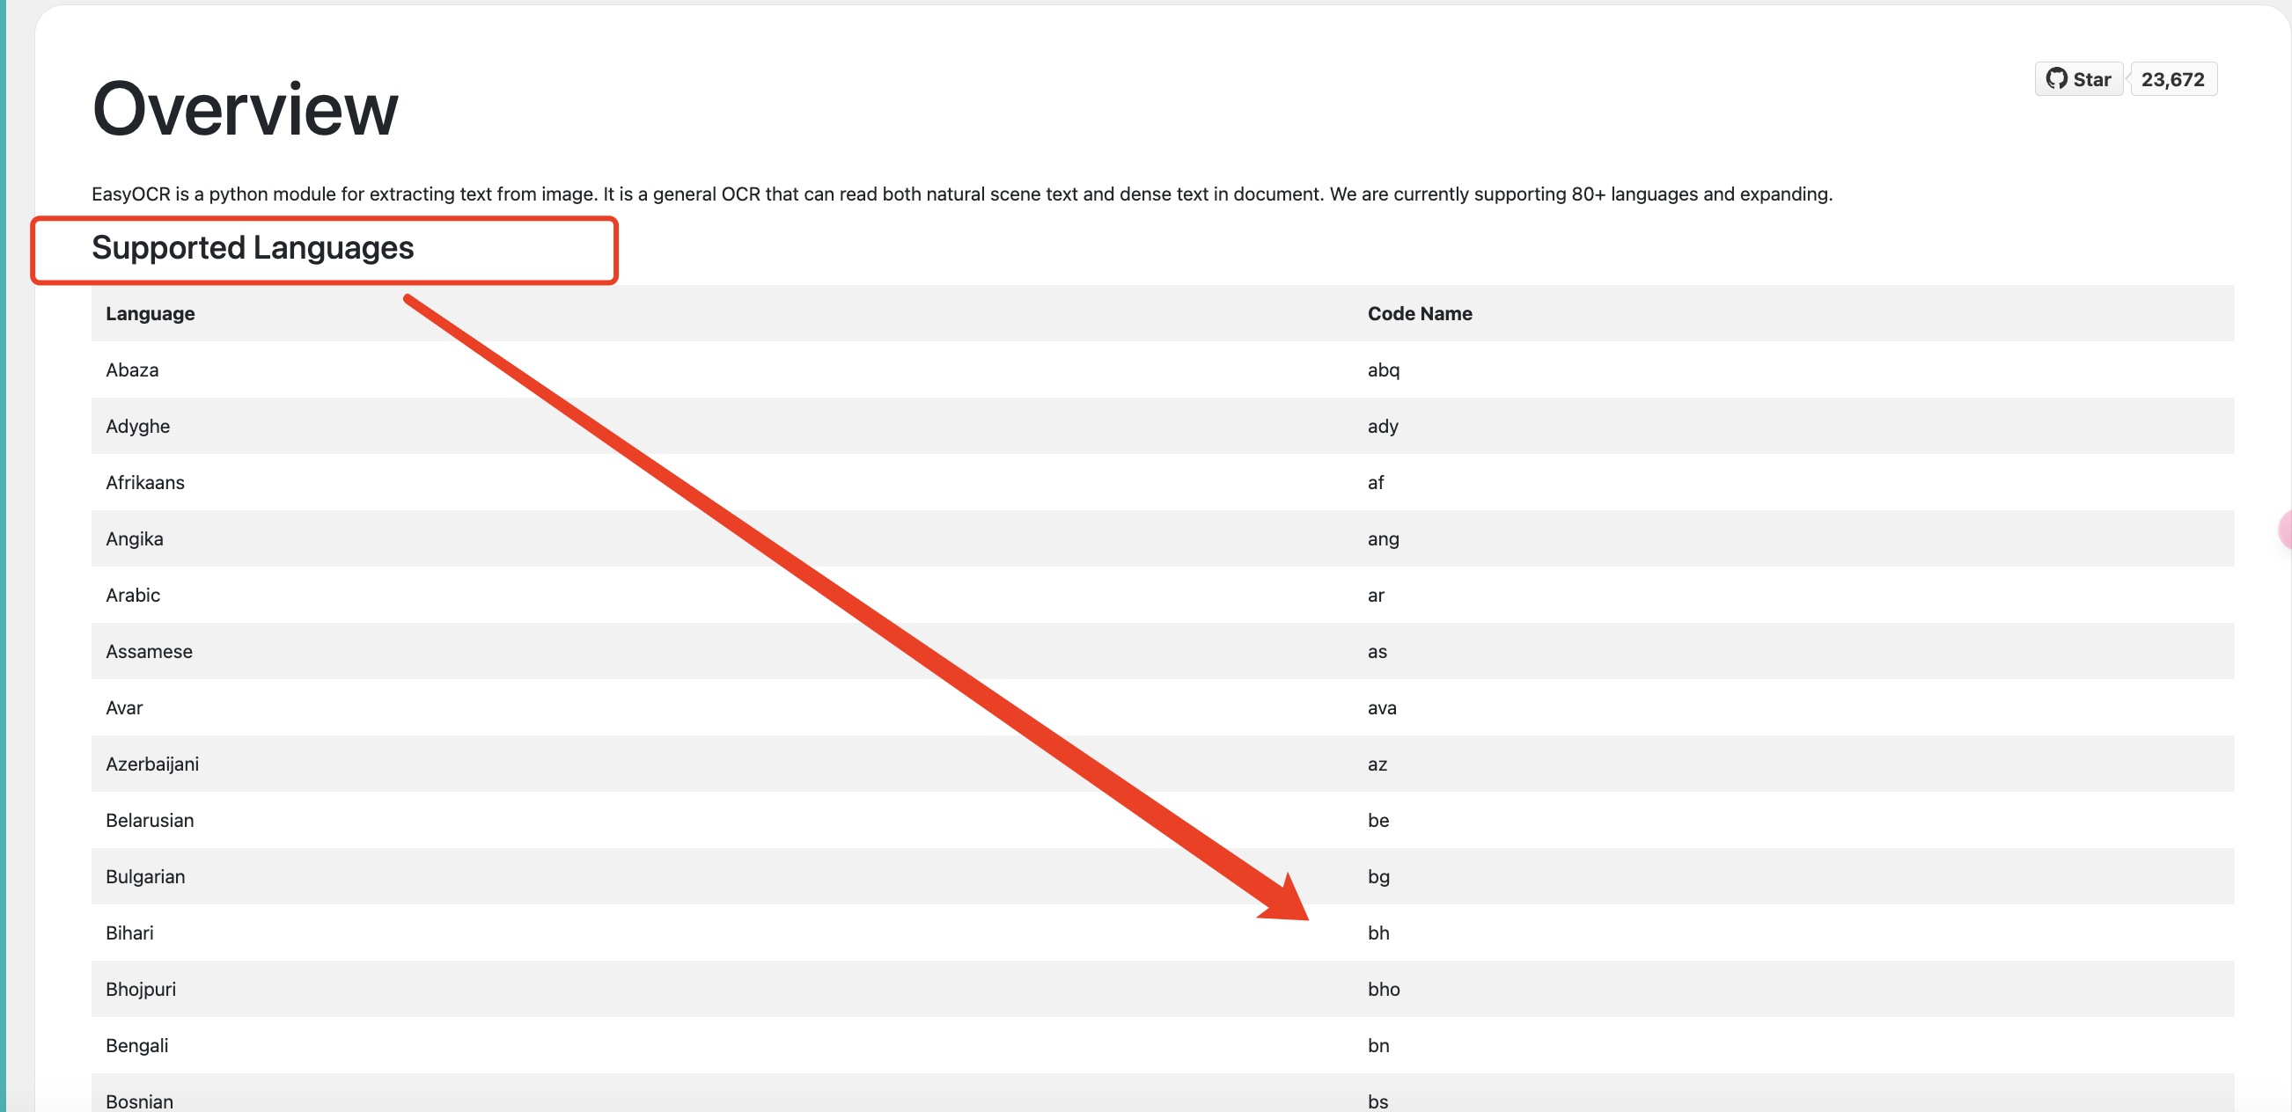Click the EasyOCR description paragraph
Viewport: 2292px width, 1112px height.
tap(961, 194)
